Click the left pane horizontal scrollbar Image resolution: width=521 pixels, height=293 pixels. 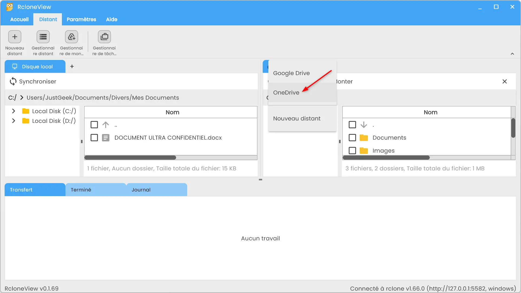[130, 157]
